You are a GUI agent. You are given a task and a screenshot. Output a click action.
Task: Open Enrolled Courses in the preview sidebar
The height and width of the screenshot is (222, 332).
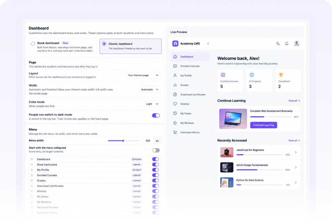[x=190, y=66]
